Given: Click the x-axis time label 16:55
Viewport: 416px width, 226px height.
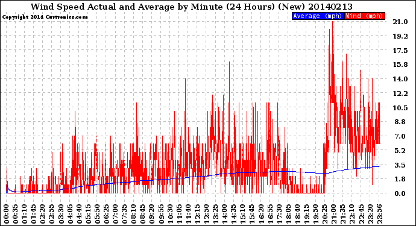Looking at the screenshot, I should [x=270, y=214].
